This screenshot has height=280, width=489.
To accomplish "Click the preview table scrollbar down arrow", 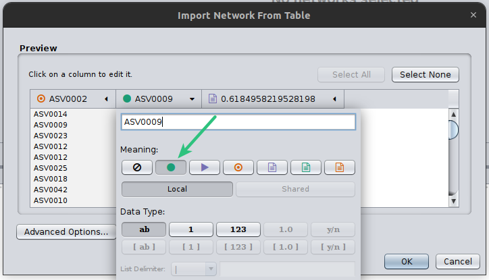I will [x=453, y=202].
